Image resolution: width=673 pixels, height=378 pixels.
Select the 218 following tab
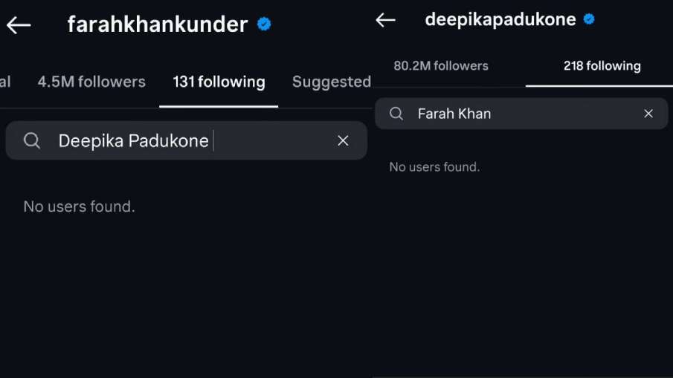point(602,66)
